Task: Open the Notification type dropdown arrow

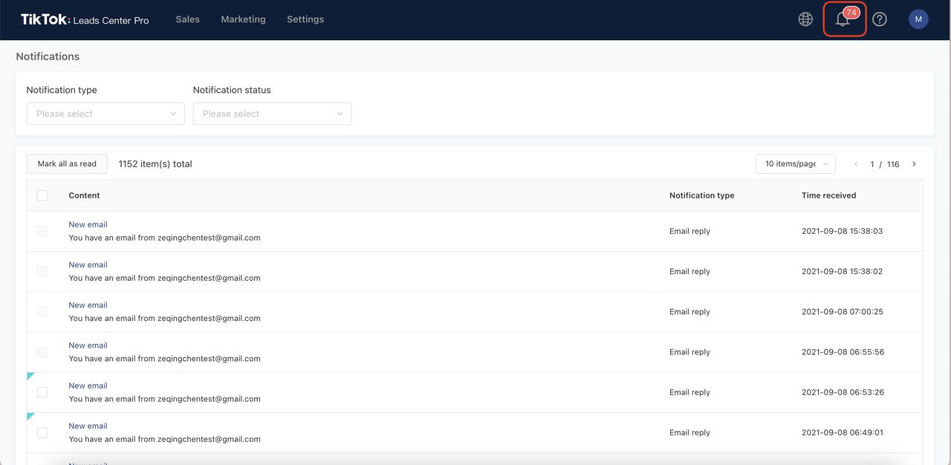Action: tap(173, 113)
